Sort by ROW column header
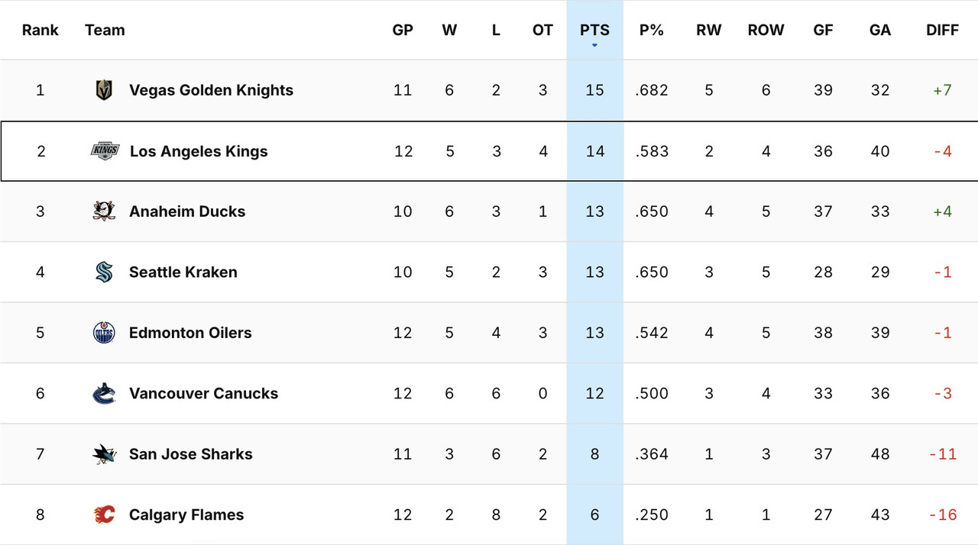Image resolution: width=978 pixels, height=545 pixels. 766,30
